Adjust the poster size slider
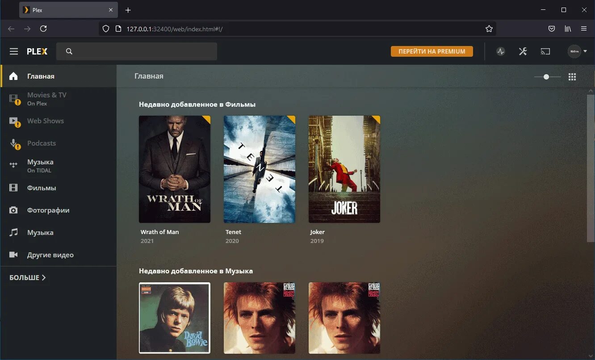595x360 pixels. 547,77
